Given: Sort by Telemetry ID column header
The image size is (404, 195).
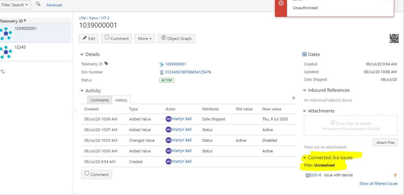Looking at the screenshot, I should coord(13,21).
